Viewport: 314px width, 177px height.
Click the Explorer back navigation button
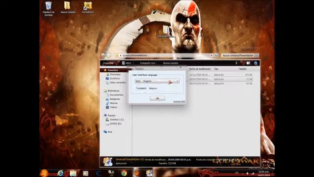(x=103, y=56)
